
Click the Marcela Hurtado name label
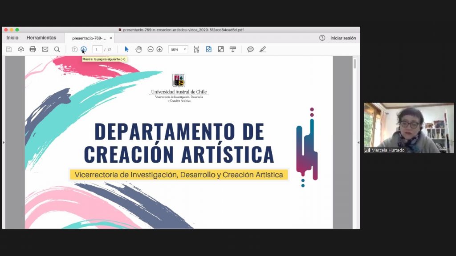[x=388, y=150]
